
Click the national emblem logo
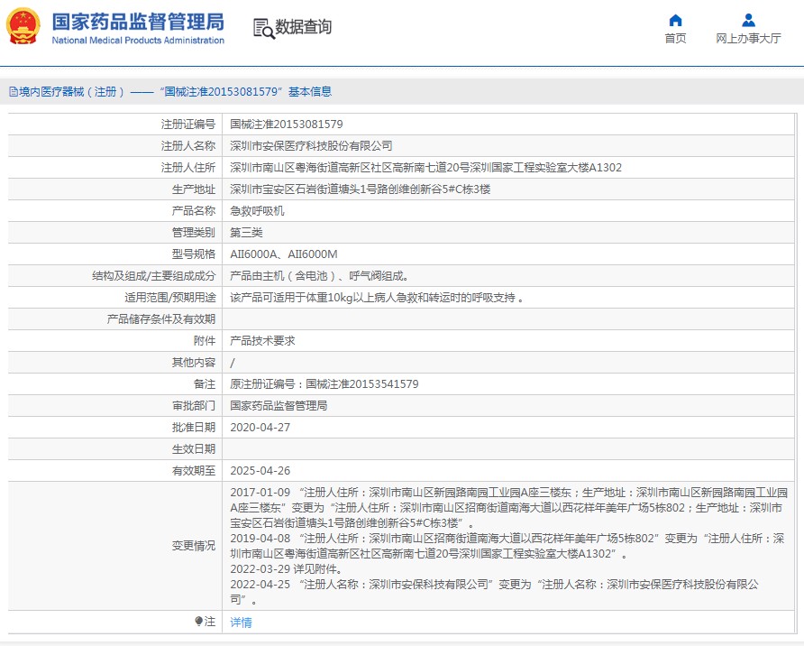coord(23,27)
